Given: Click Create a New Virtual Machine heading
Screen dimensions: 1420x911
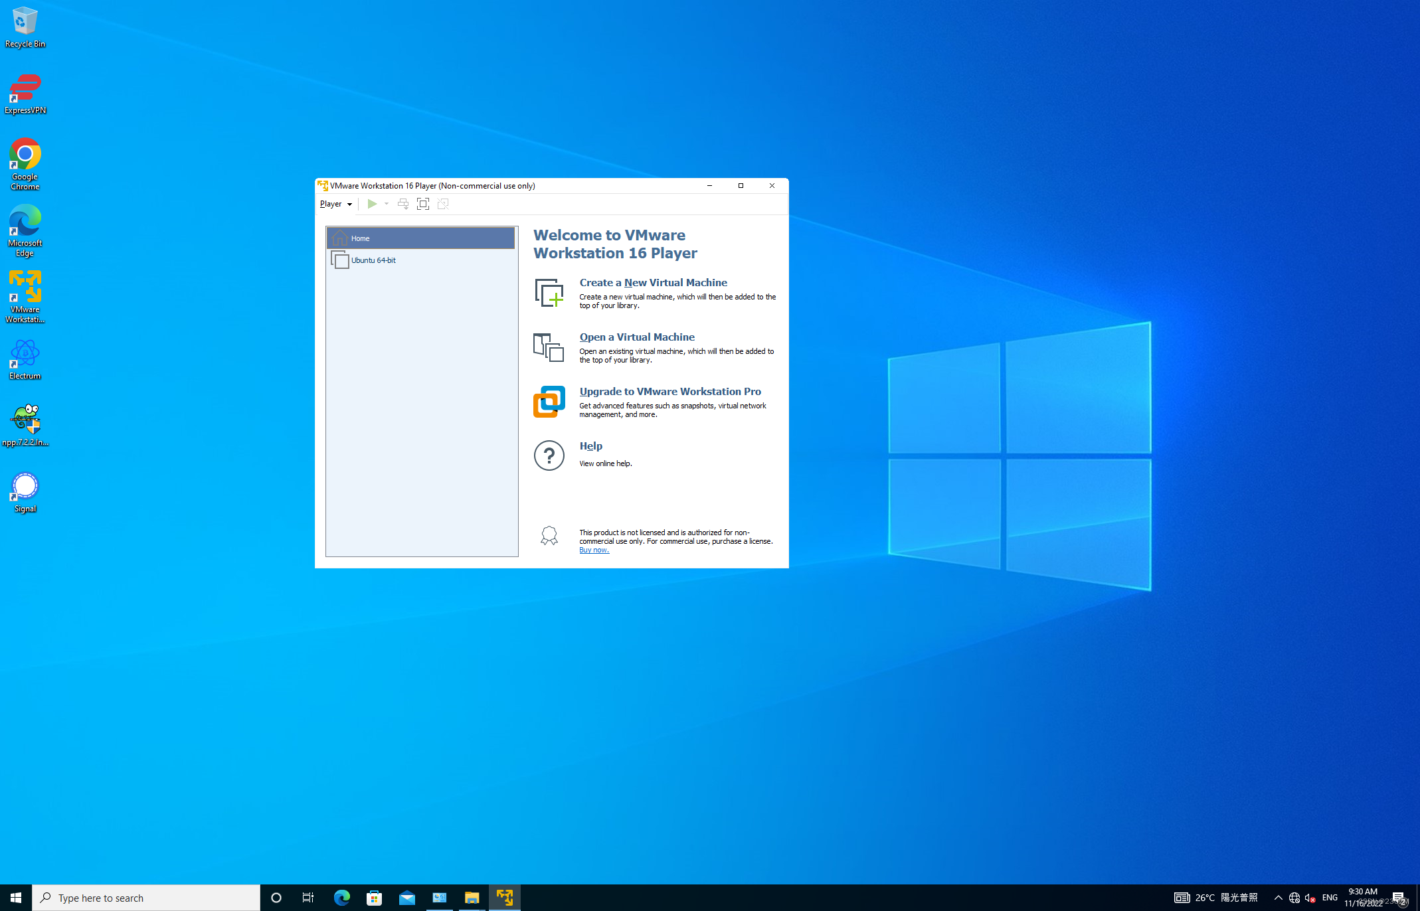Looking at the screenshot, I should 653,283.
